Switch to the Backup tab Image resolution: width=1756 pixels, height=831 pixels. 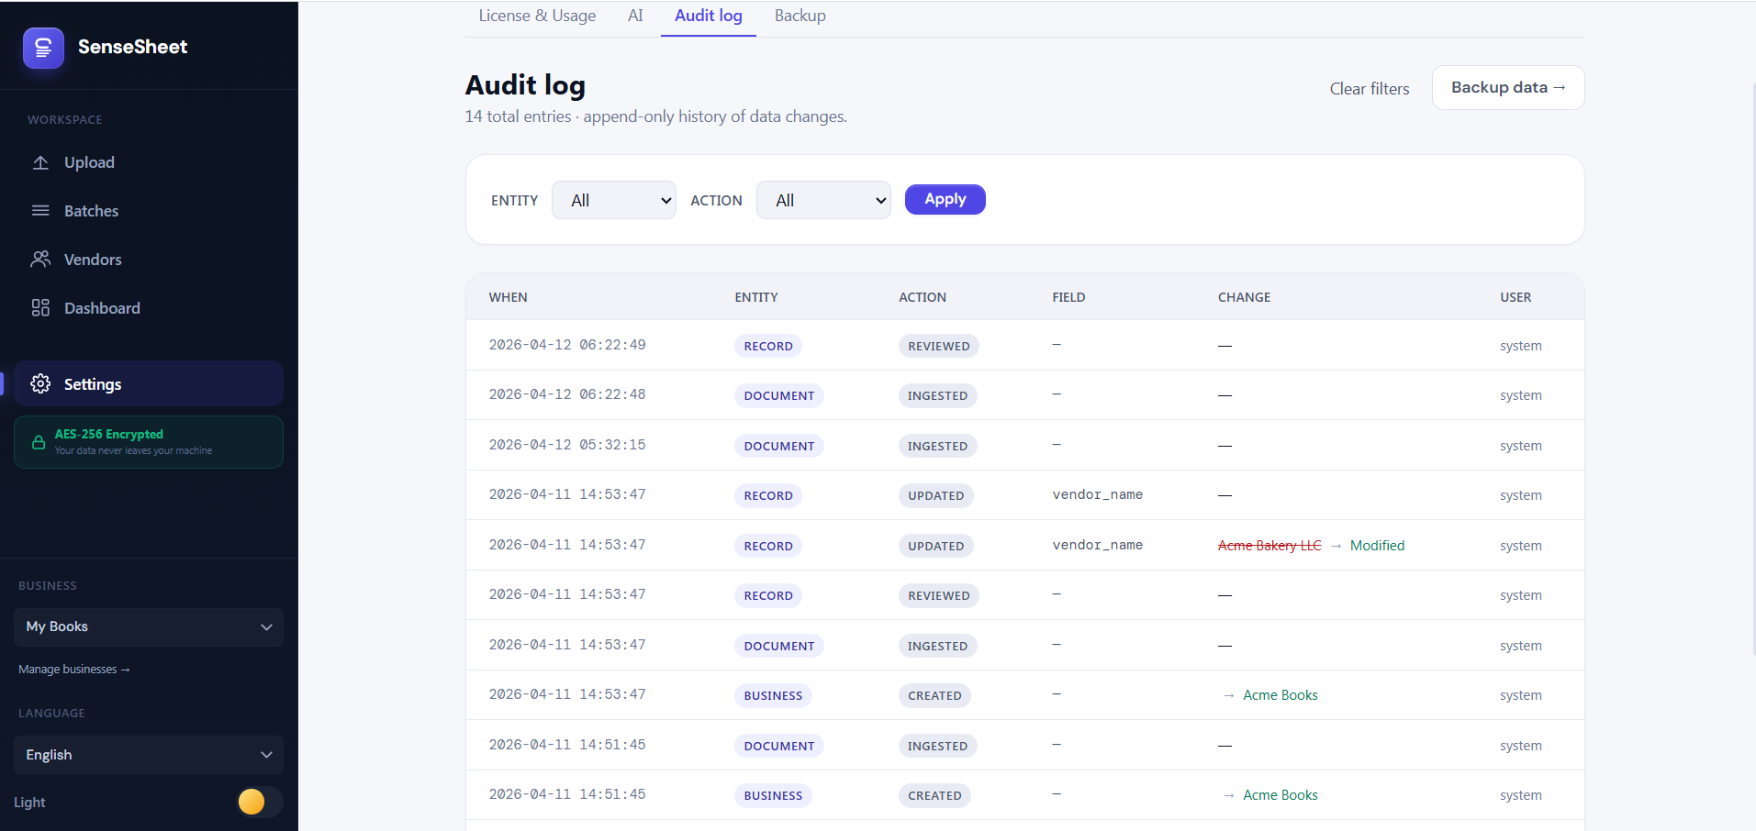[x=799, y=16]
